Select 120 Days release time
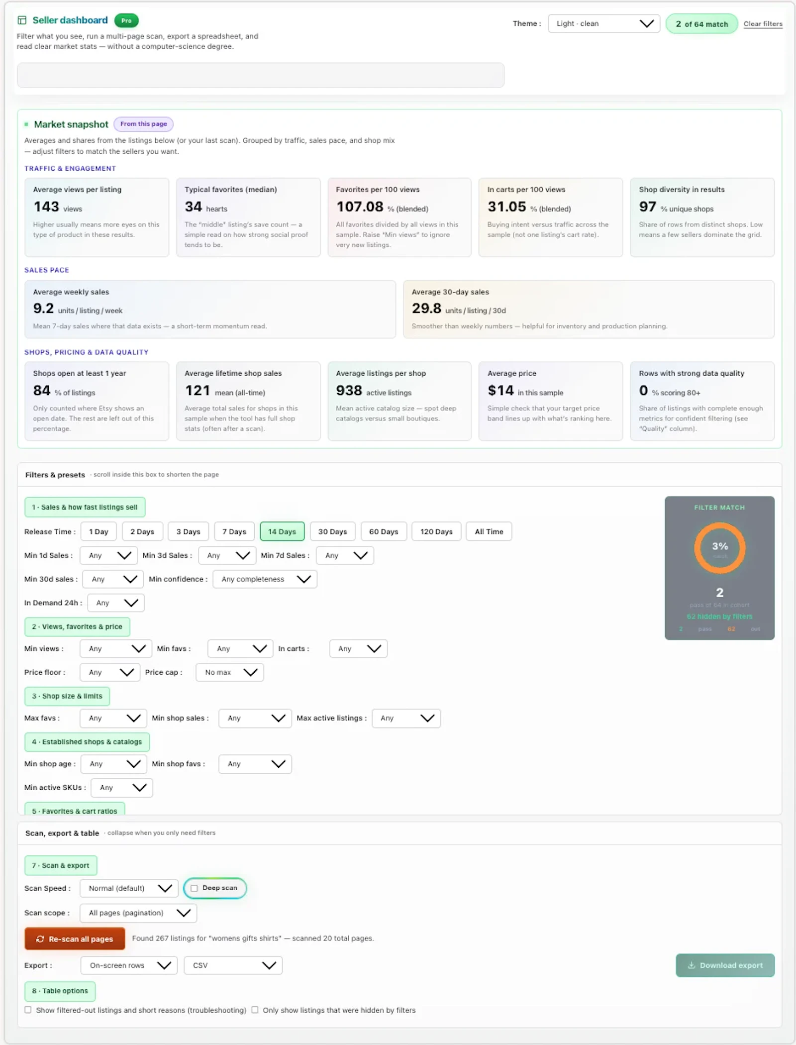This screenshot has height=1045, width=796. 436,531
